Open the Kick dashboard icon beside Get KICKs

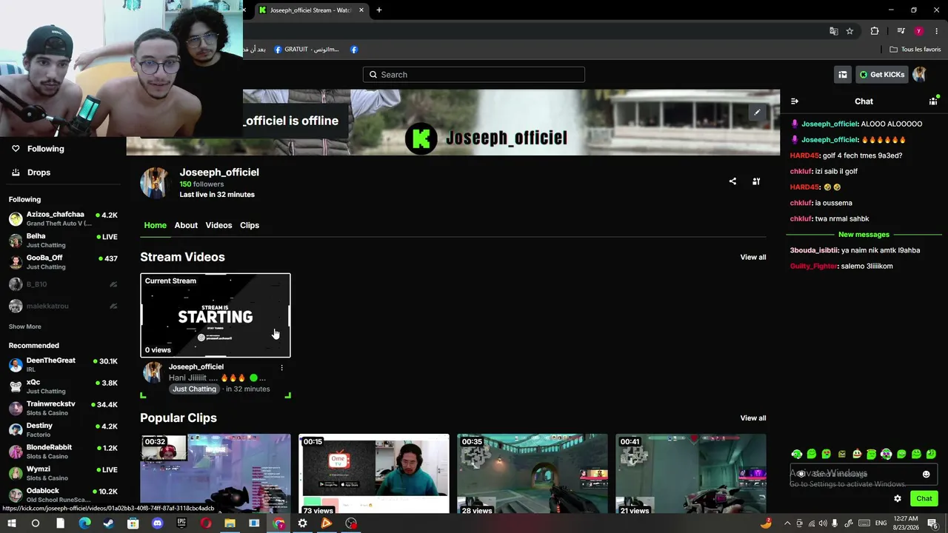[x=842, y=75]
